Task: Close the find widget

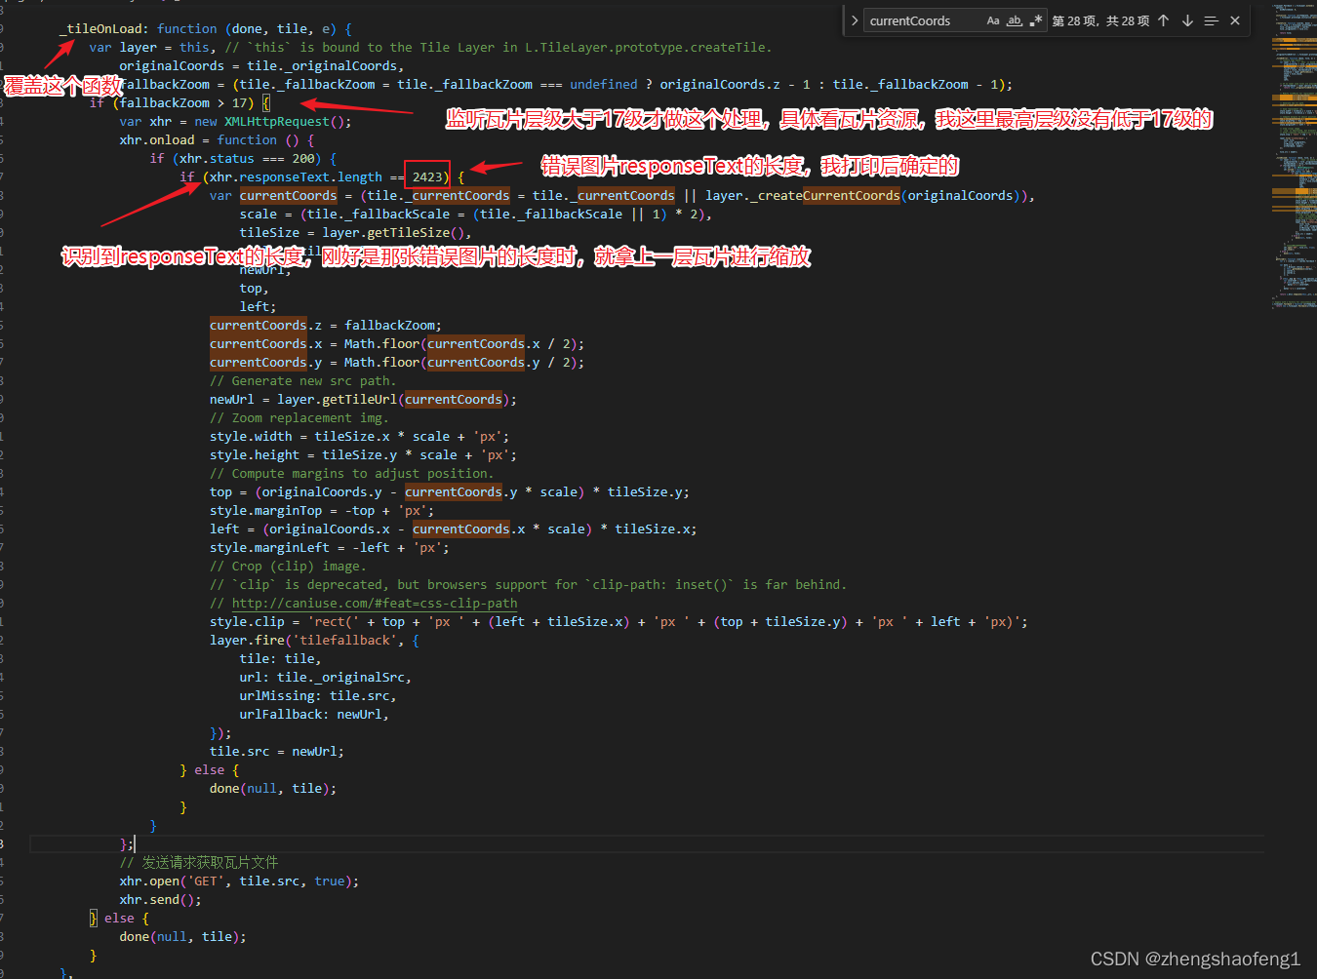Action: tap(1235, 20)
